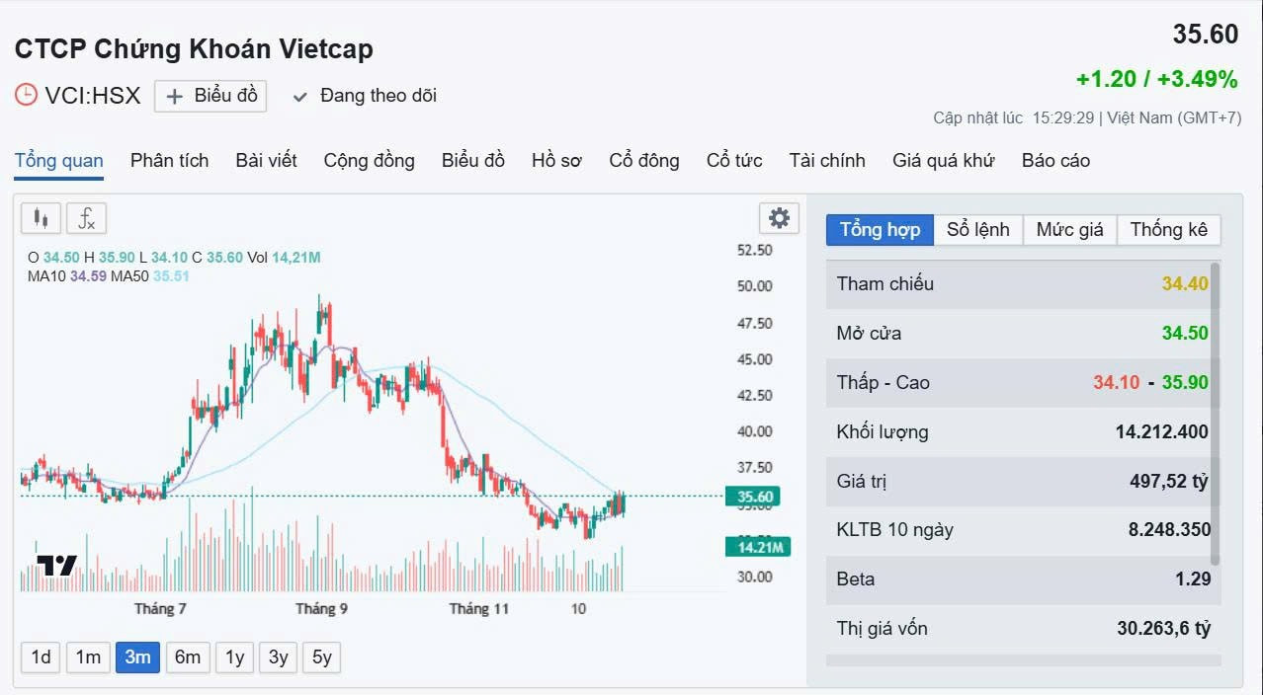Open the Cổ tức tab

(733, 161)
